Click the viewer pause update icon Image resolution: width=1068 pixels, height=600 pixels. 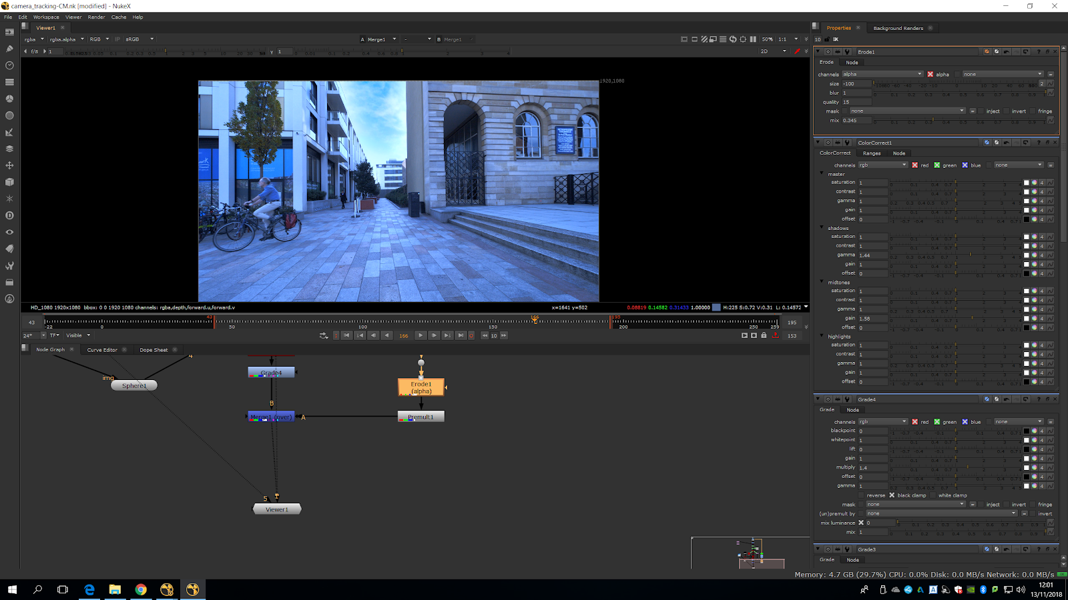coord(753,39)
